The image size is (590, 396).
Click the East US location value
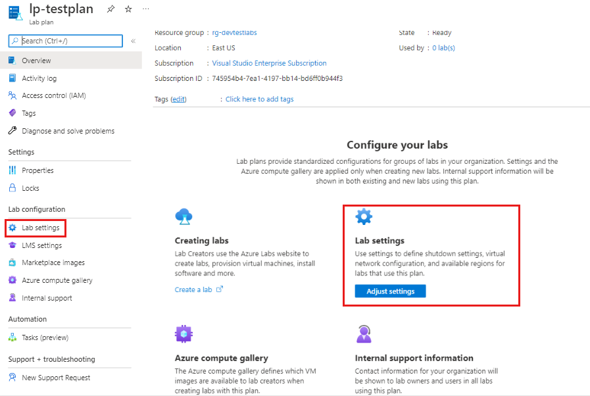tap(224, 48)
